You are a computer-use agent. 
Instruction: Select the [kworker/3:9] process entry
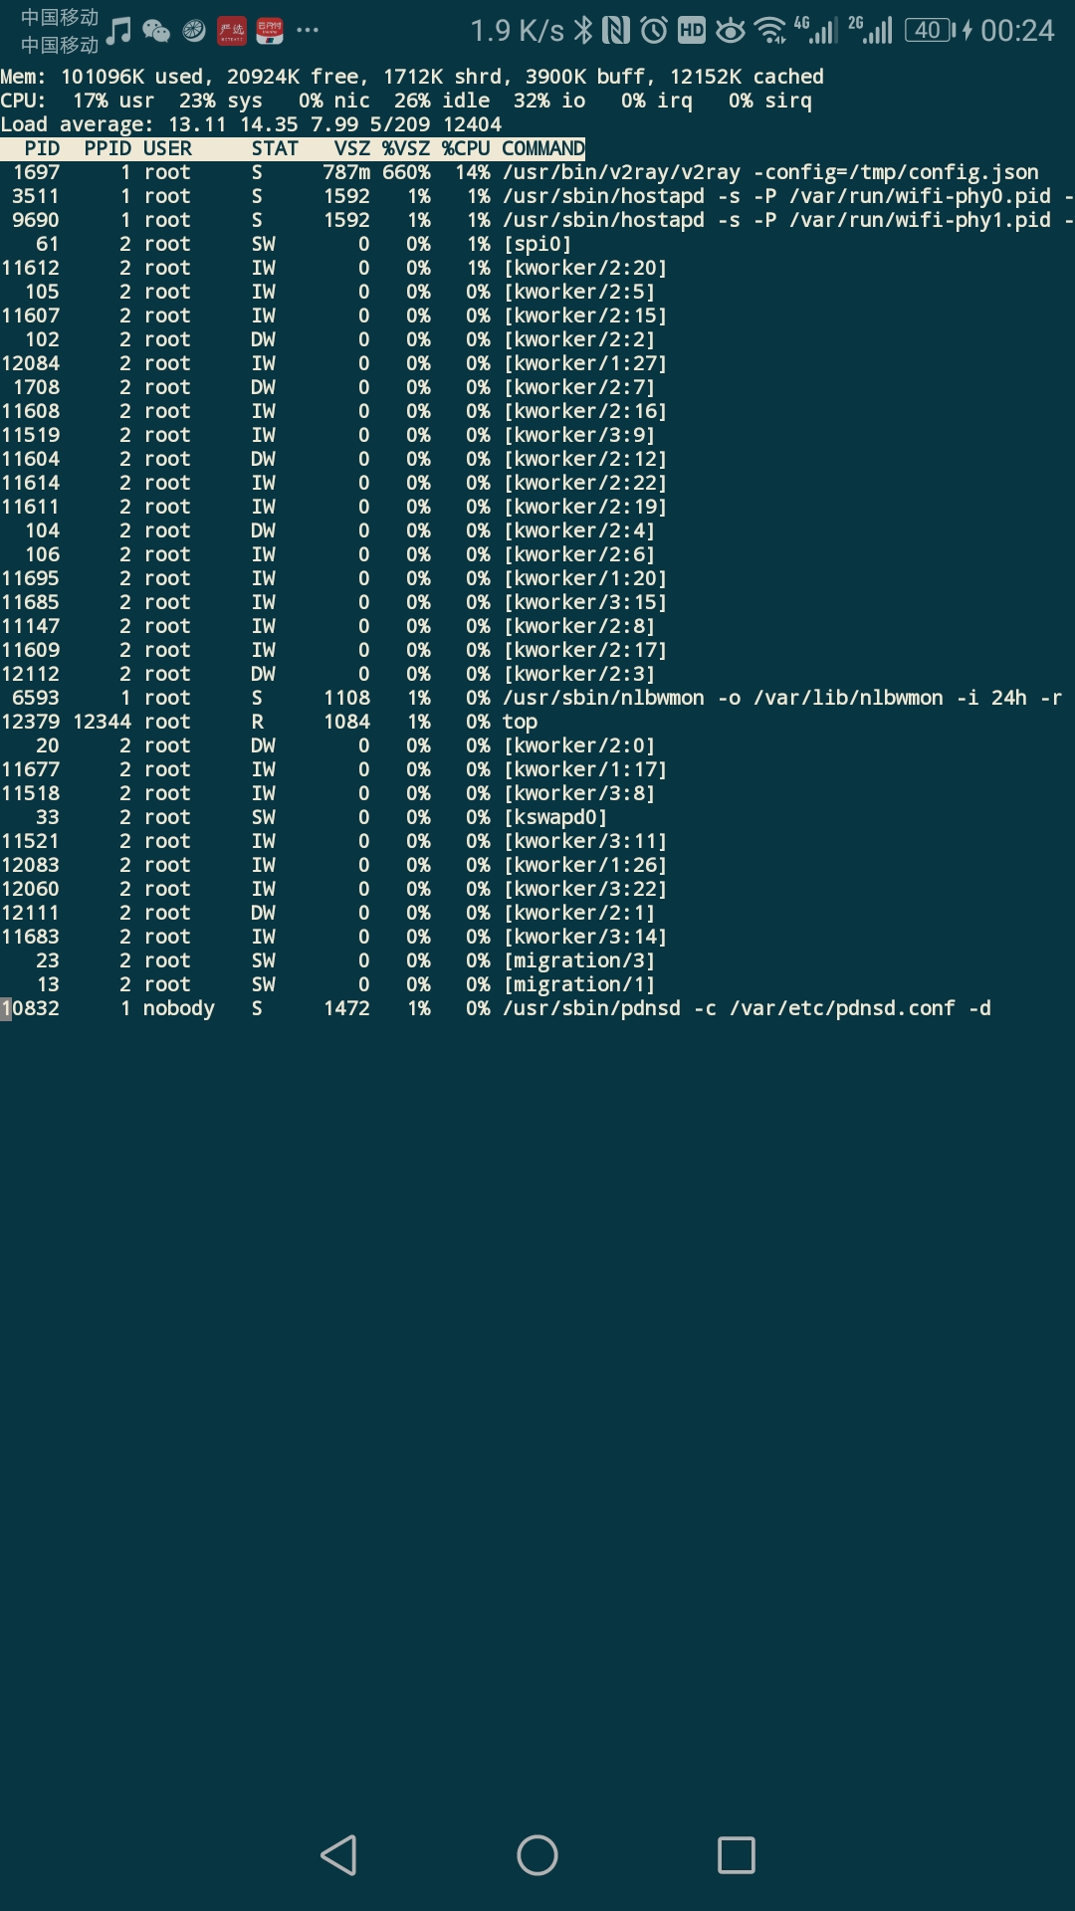tap(579, 435)
